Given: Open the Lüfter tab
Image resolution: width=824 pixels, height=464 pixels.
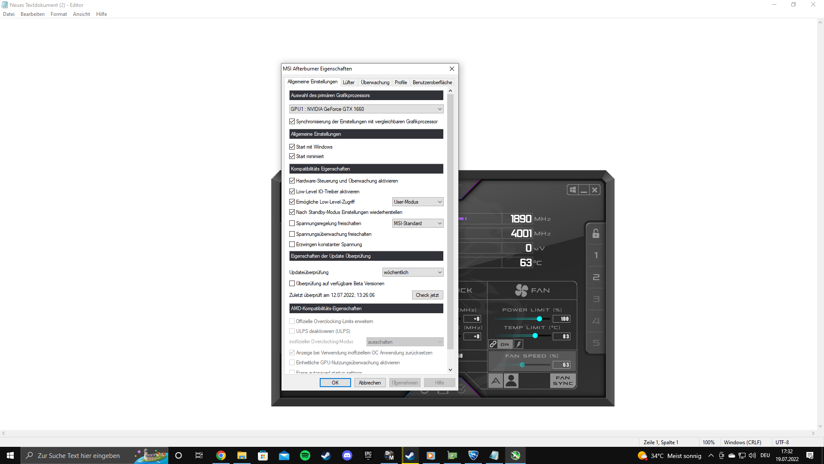Looking at the screenshot, I should [x=348, y=82].
